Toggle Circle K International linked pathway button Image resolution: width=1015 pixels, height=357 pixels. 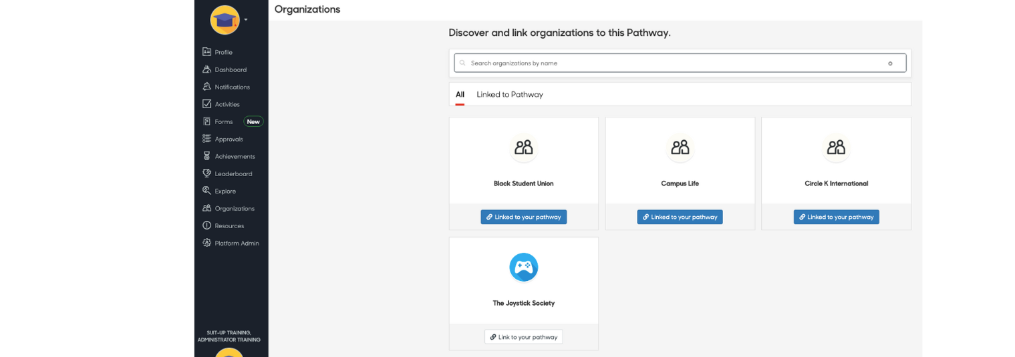tap(837, 217)
